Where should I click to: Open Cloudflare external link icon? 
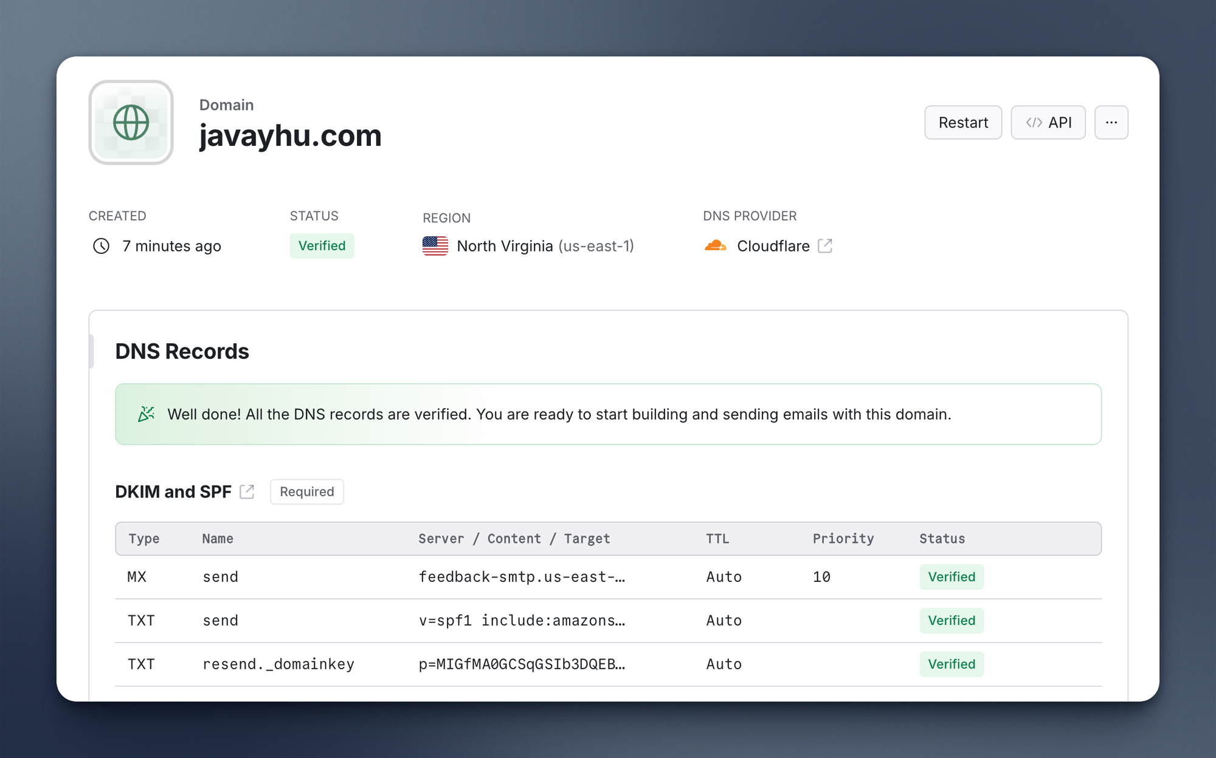pos(825,246)
